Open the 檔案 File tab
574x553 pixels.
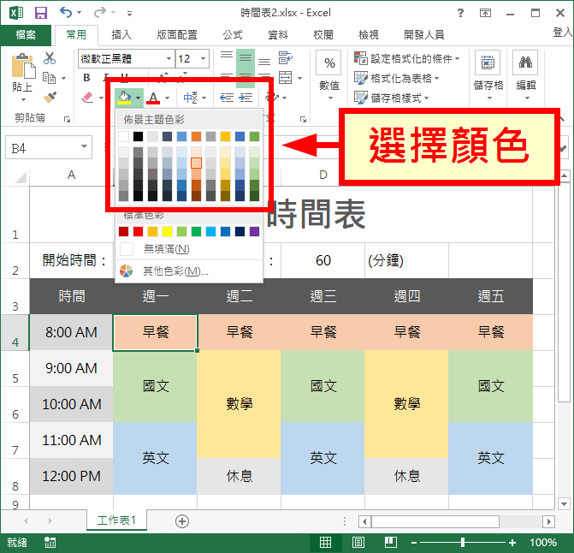[26, 35]
